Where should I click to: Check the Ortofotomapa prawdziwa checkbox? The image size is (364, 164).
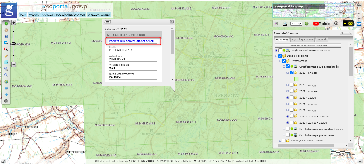point(288,135)
